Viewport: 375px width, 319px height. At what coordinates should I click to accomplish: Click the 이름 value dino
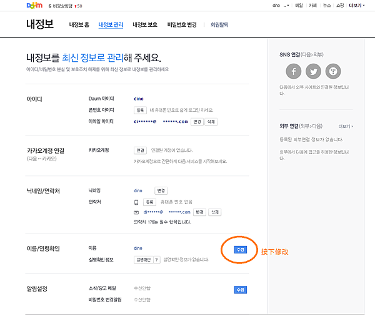point(138,248)
